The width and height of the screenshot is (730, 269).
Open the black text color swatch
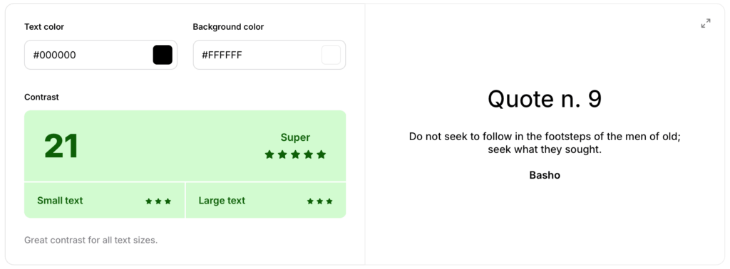pos(163,55)
